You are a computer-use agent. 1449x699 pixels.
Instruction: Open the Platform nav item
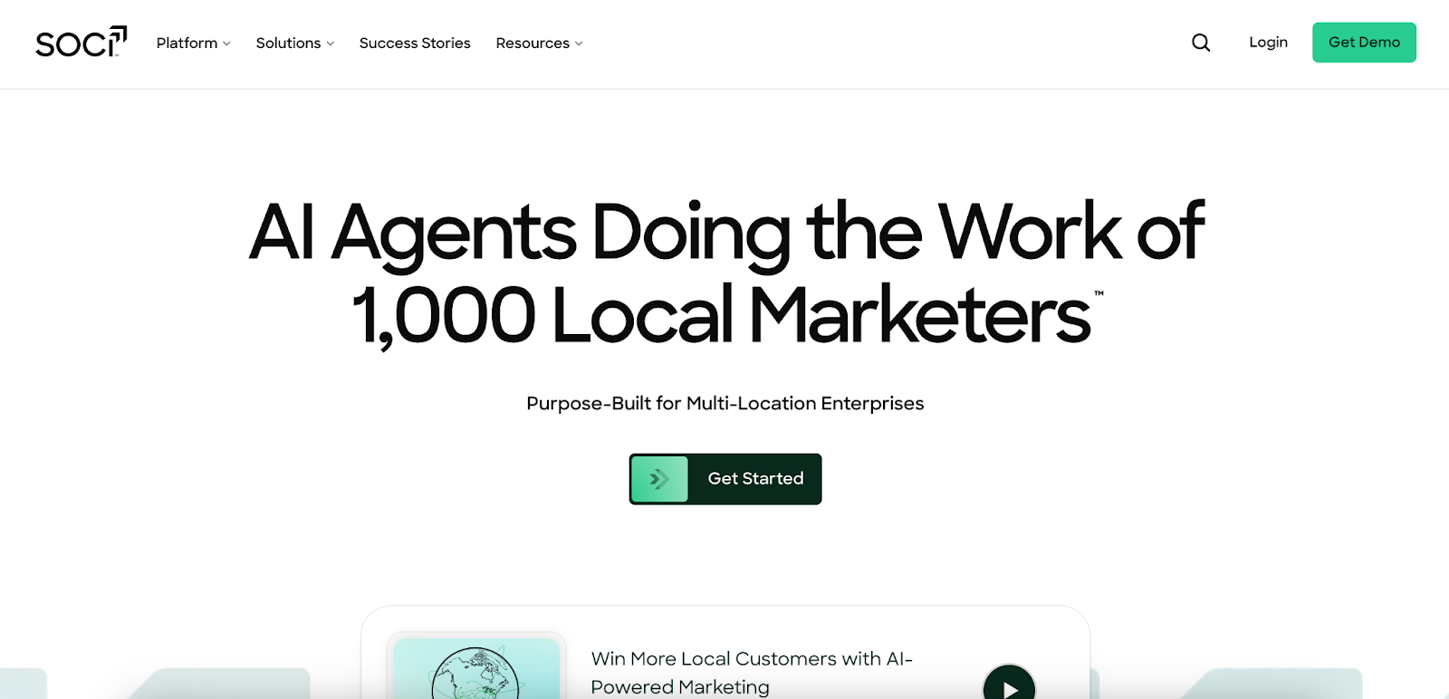coord(193,43)
